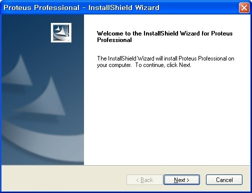Click the window title 'Proteus Professional - InstallShield Wizard'
252x193 pixels.
(81, 7)
